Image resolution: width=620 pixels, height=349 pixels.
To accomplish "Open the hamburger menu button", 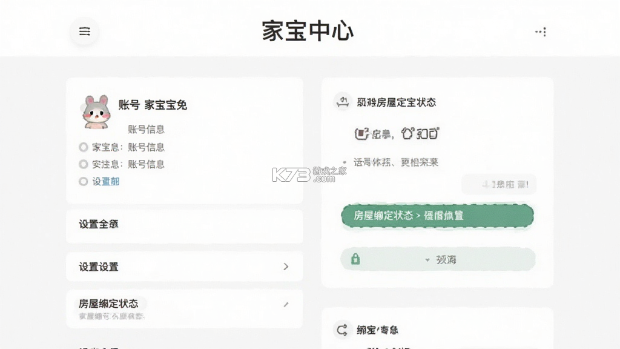I will [84, 32].
